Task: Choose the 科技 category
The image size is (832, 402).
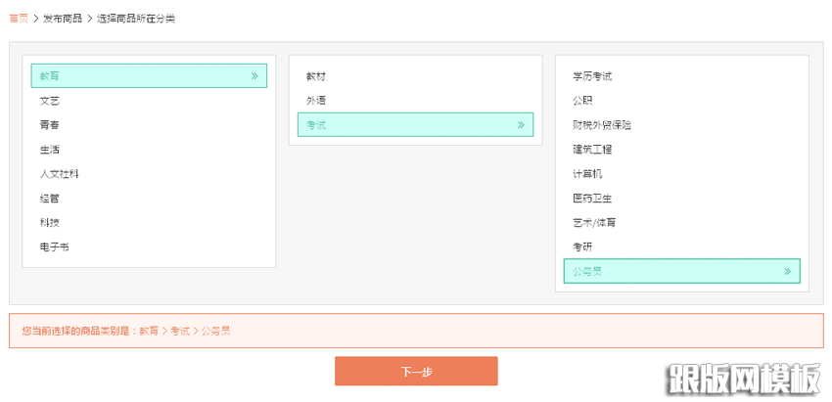Action: click(x=50, y=223)
